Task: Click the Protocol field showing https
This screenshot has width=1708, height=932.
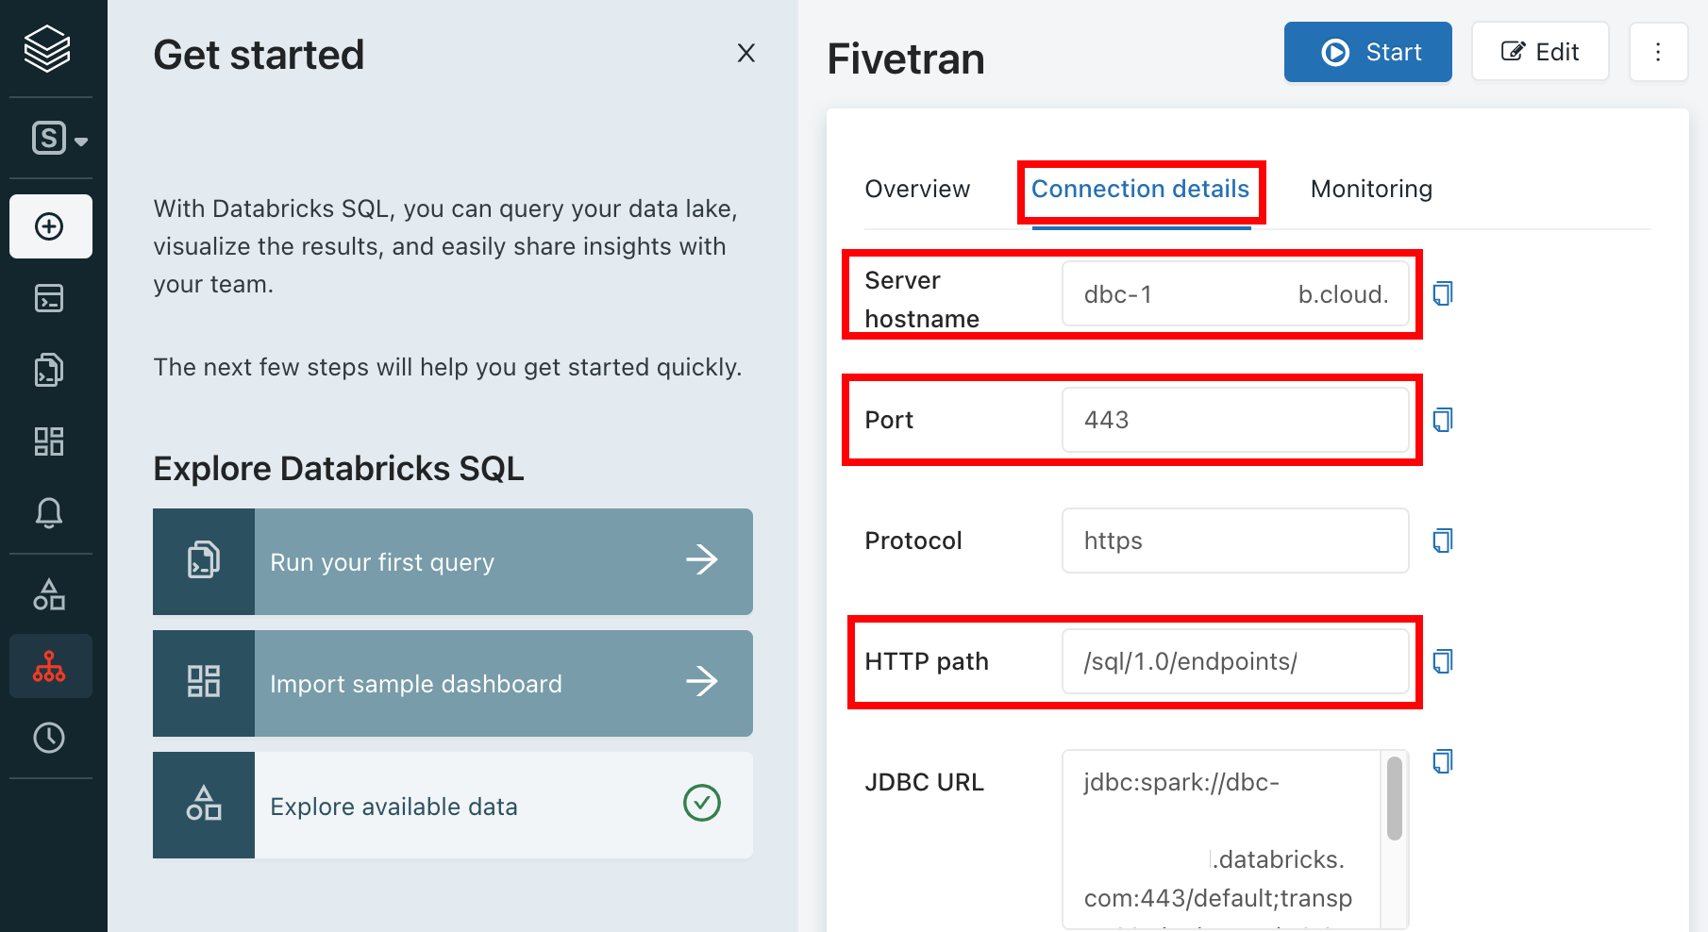Action: pos(1235,541)
